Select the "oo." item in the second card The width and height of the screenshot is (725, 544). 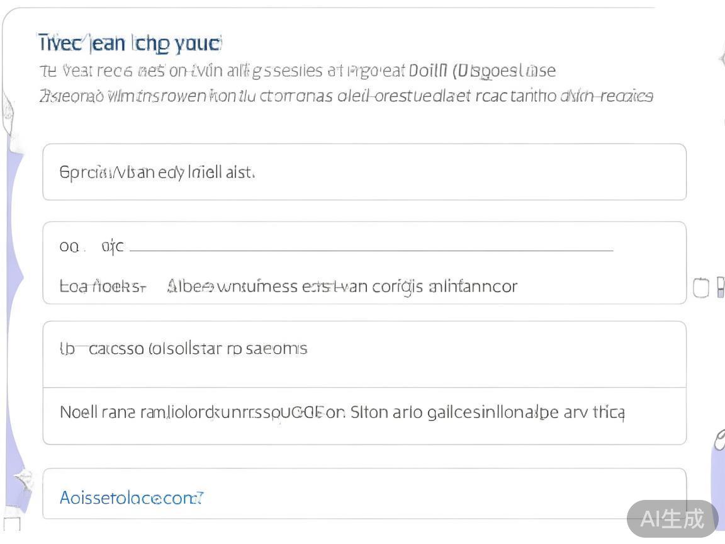click(x=69, y=247)
